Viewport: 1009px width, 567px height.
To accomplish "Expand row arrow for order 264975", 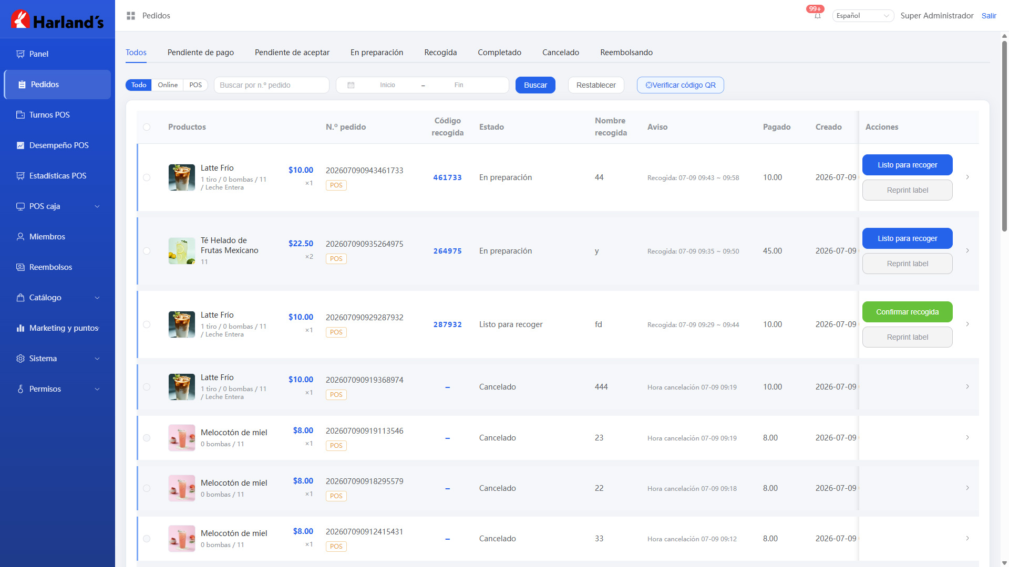I will (967, 251).
